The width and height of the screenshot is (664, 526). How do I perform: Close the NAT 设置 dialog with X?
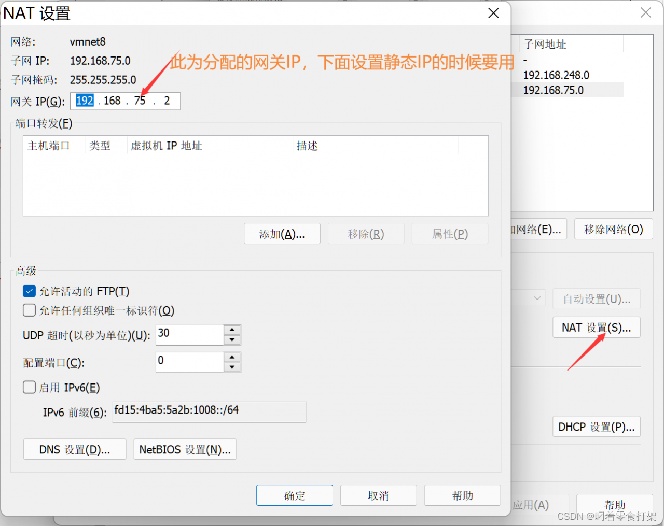coord(493,13)
